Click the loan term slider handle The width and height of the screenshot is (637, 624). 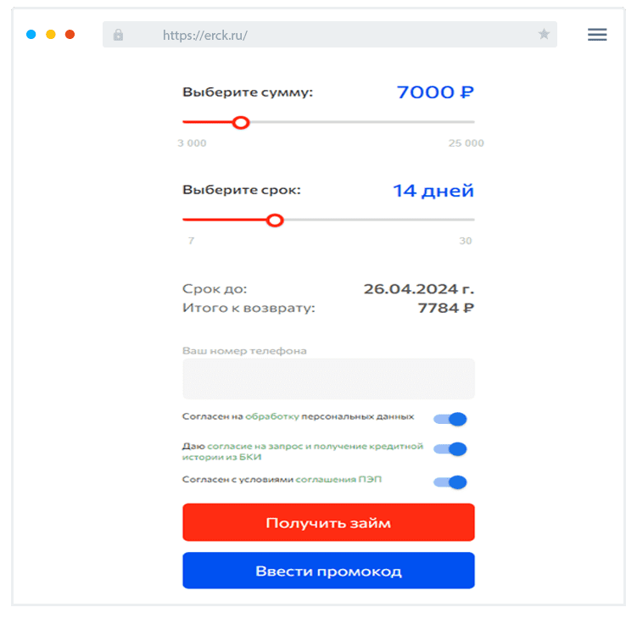[275, 220]
